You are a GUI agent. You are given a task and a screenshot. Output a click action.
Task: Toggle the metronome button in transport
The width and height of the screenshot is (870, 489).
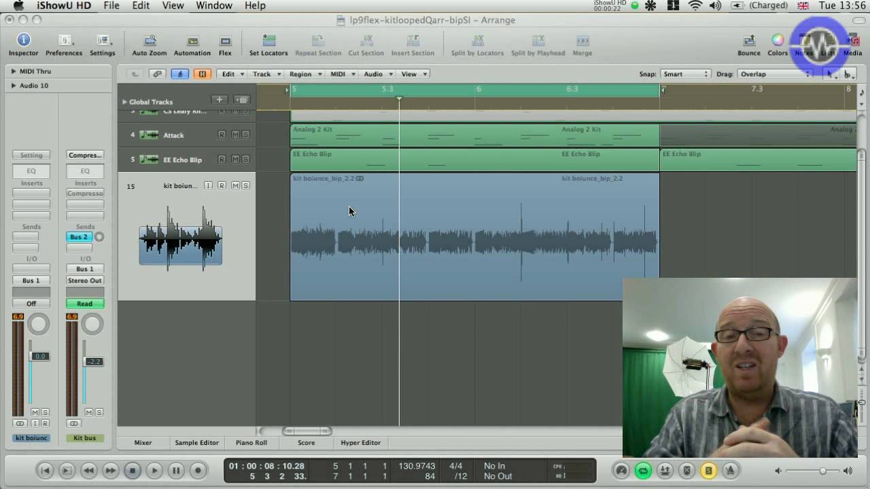(730, 470)
